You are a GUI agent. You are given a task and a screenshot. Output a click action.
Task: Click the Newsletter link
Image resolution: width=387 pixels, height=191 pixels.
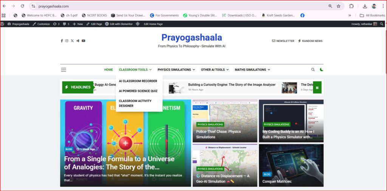point(283,41)
